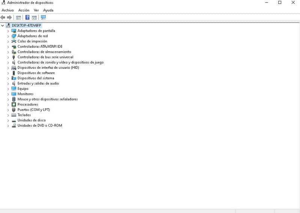Select the Adaptadores de pantalla label
Viewport: 300px width, 213px height.
(36, 31)
